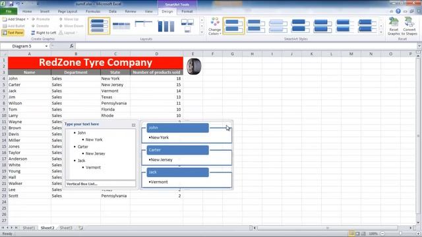Select Page Layout view in status bar

[357, 234]
